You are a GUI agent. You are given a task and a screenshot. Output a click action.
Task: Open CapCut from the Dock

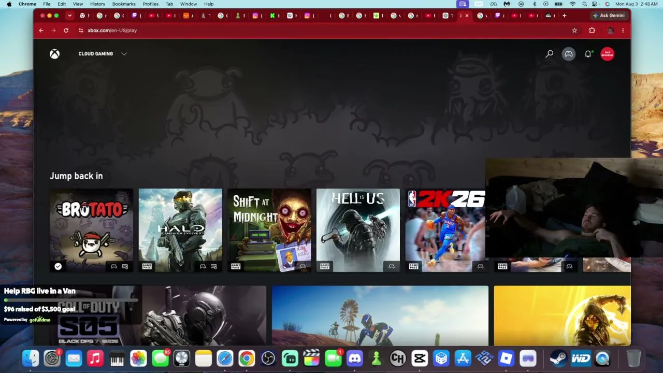(420, 358)
